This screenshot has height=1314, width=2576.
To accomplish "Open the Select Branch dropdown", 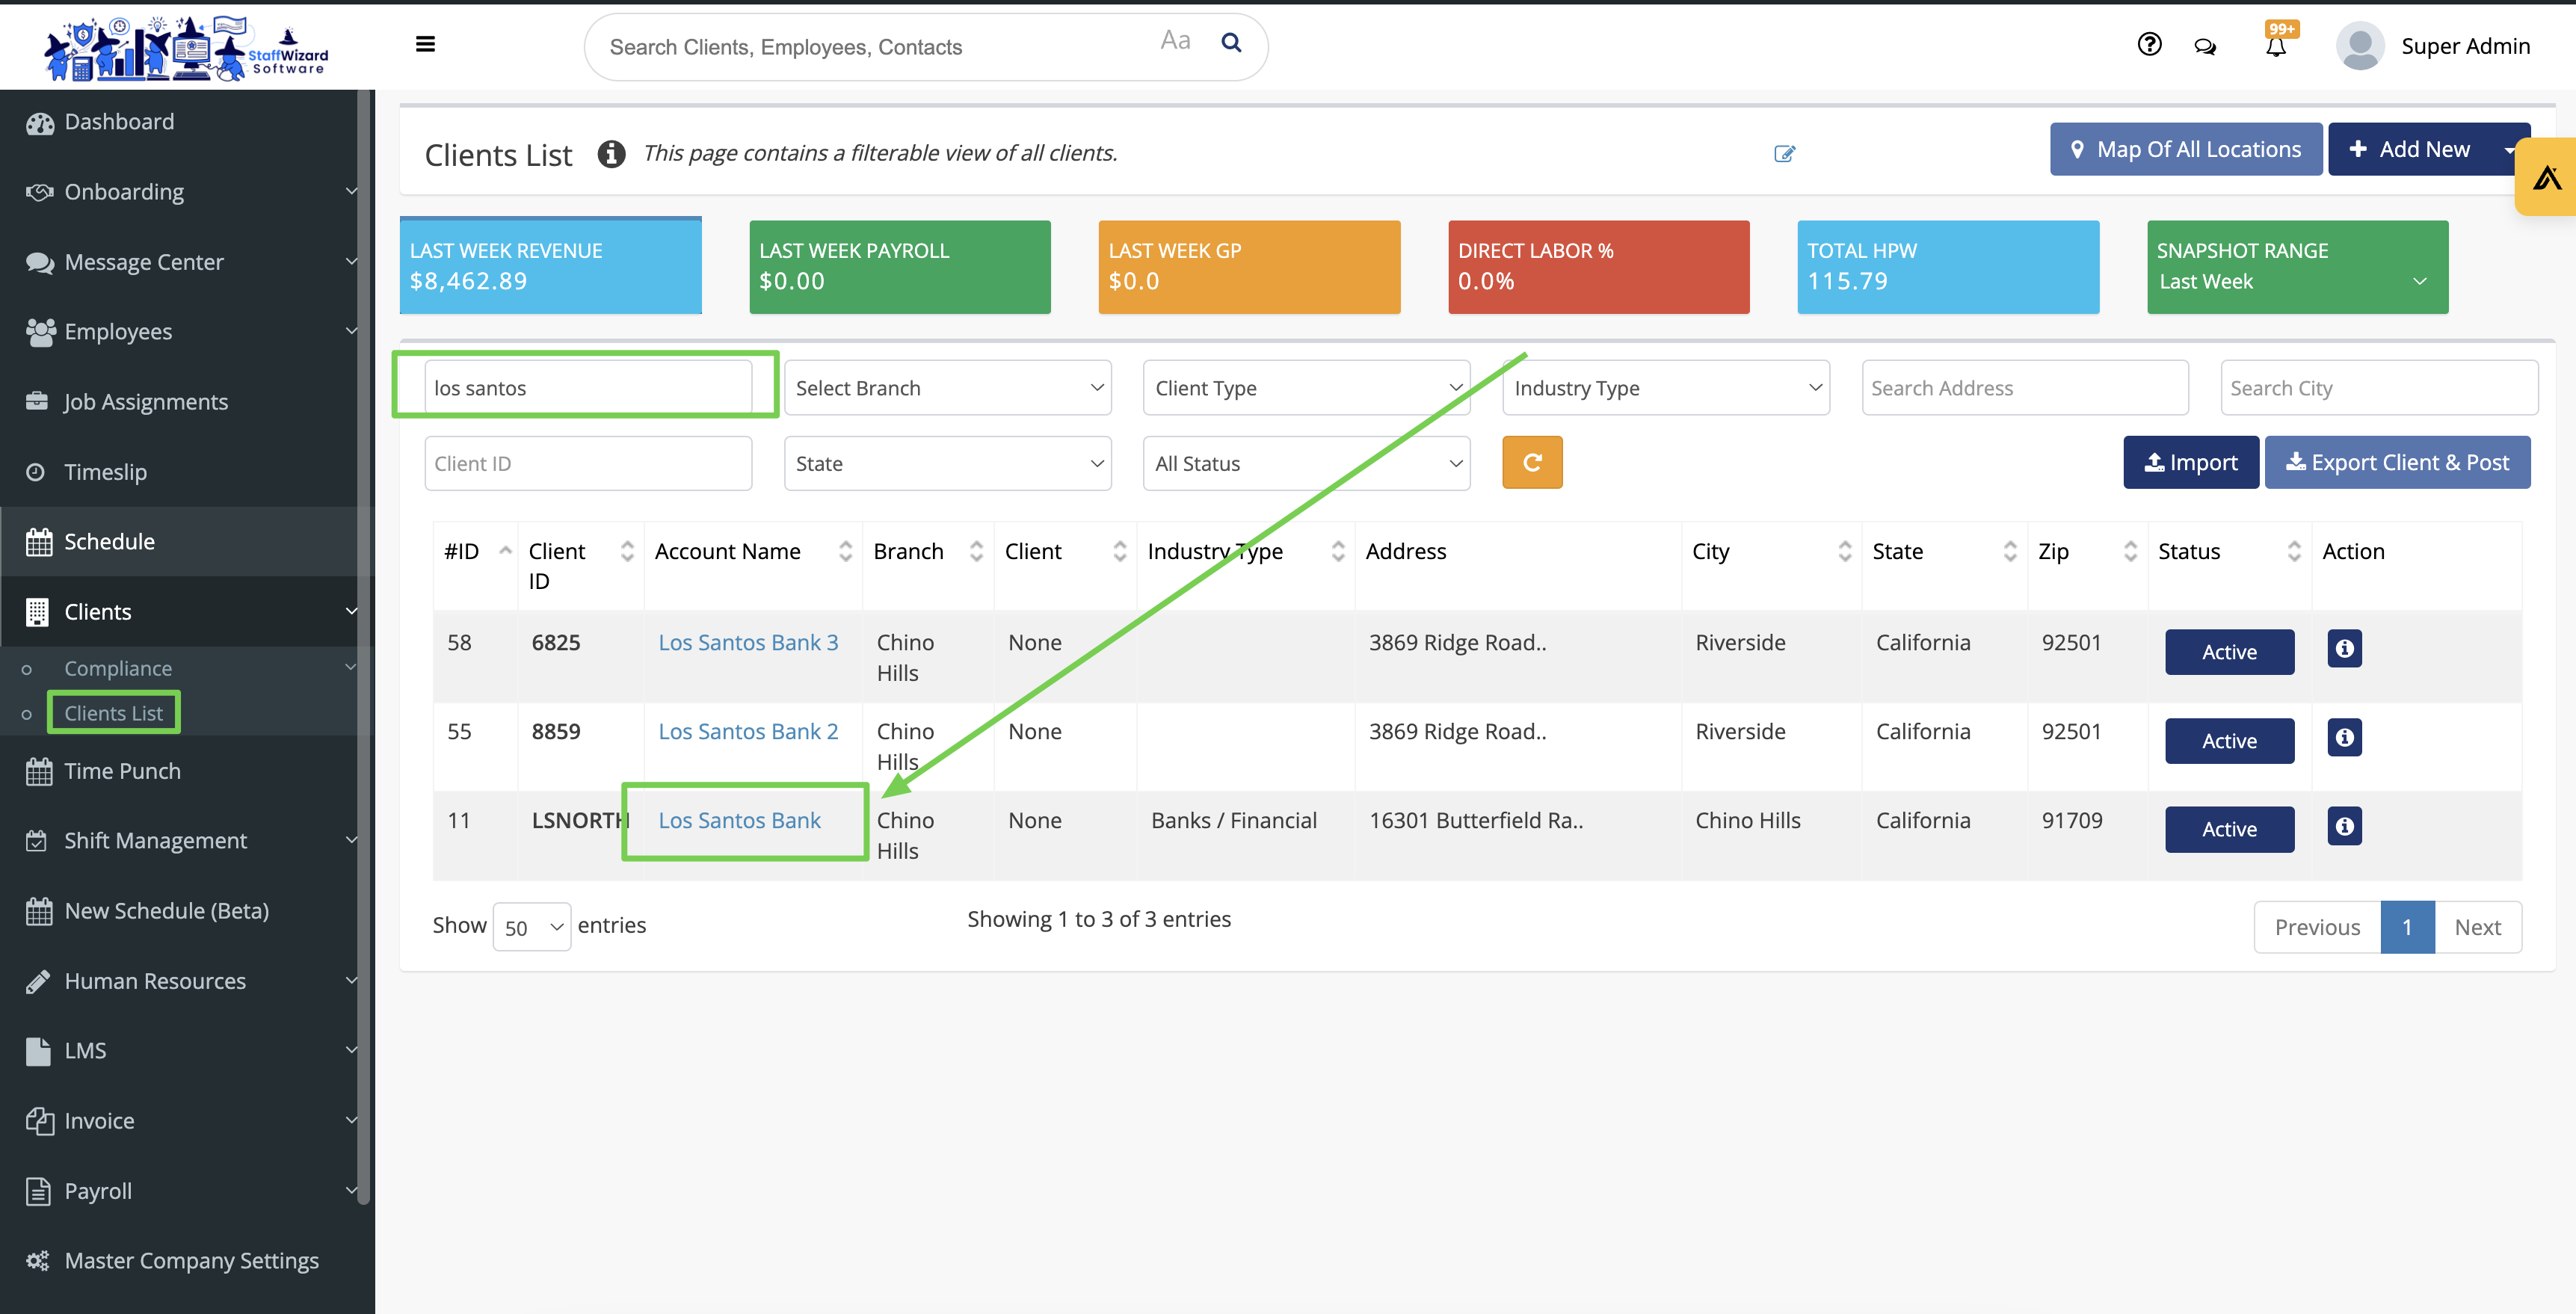I will (x=947, y=387).
